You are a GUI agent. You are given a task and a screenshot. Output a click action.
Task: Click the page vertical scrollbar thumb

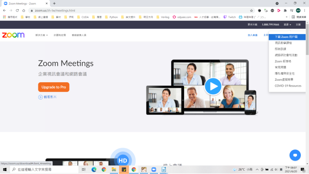[307, 39]
